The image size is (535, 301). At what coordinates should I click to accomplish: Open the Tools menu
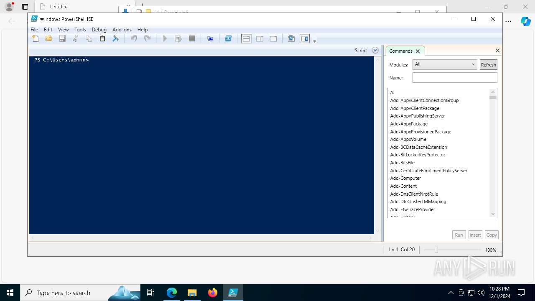tap(80, 30)
